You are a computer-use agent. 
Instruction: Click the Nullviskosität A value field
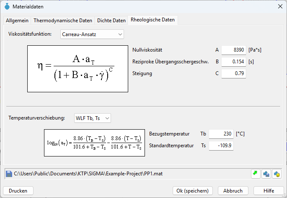tap(233, 50)
